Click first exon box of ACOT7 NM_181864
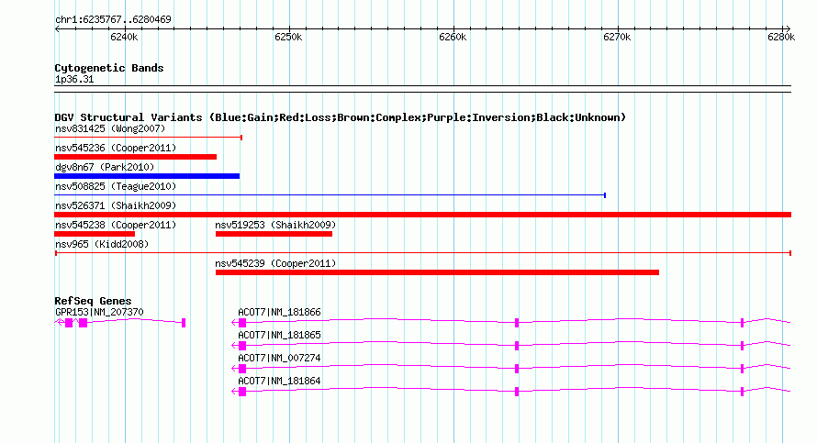 click(x=242, y=392)
